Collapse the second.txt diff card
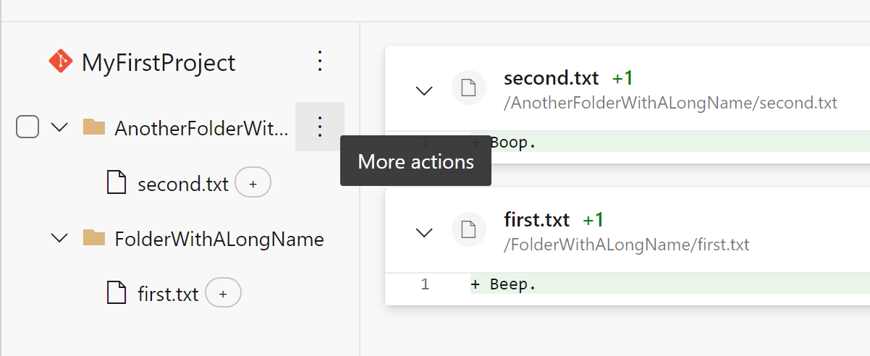This screenshot has height=356, width=870. pyautogui.click(x=423, y=90)
